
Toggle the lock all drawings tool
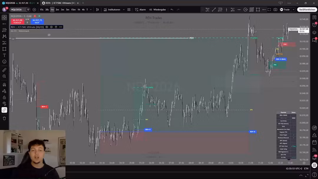4,97
